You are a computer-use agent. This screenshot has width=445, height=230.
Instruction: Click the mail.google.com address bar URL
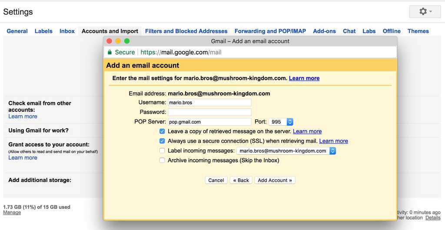pos(181,52)
